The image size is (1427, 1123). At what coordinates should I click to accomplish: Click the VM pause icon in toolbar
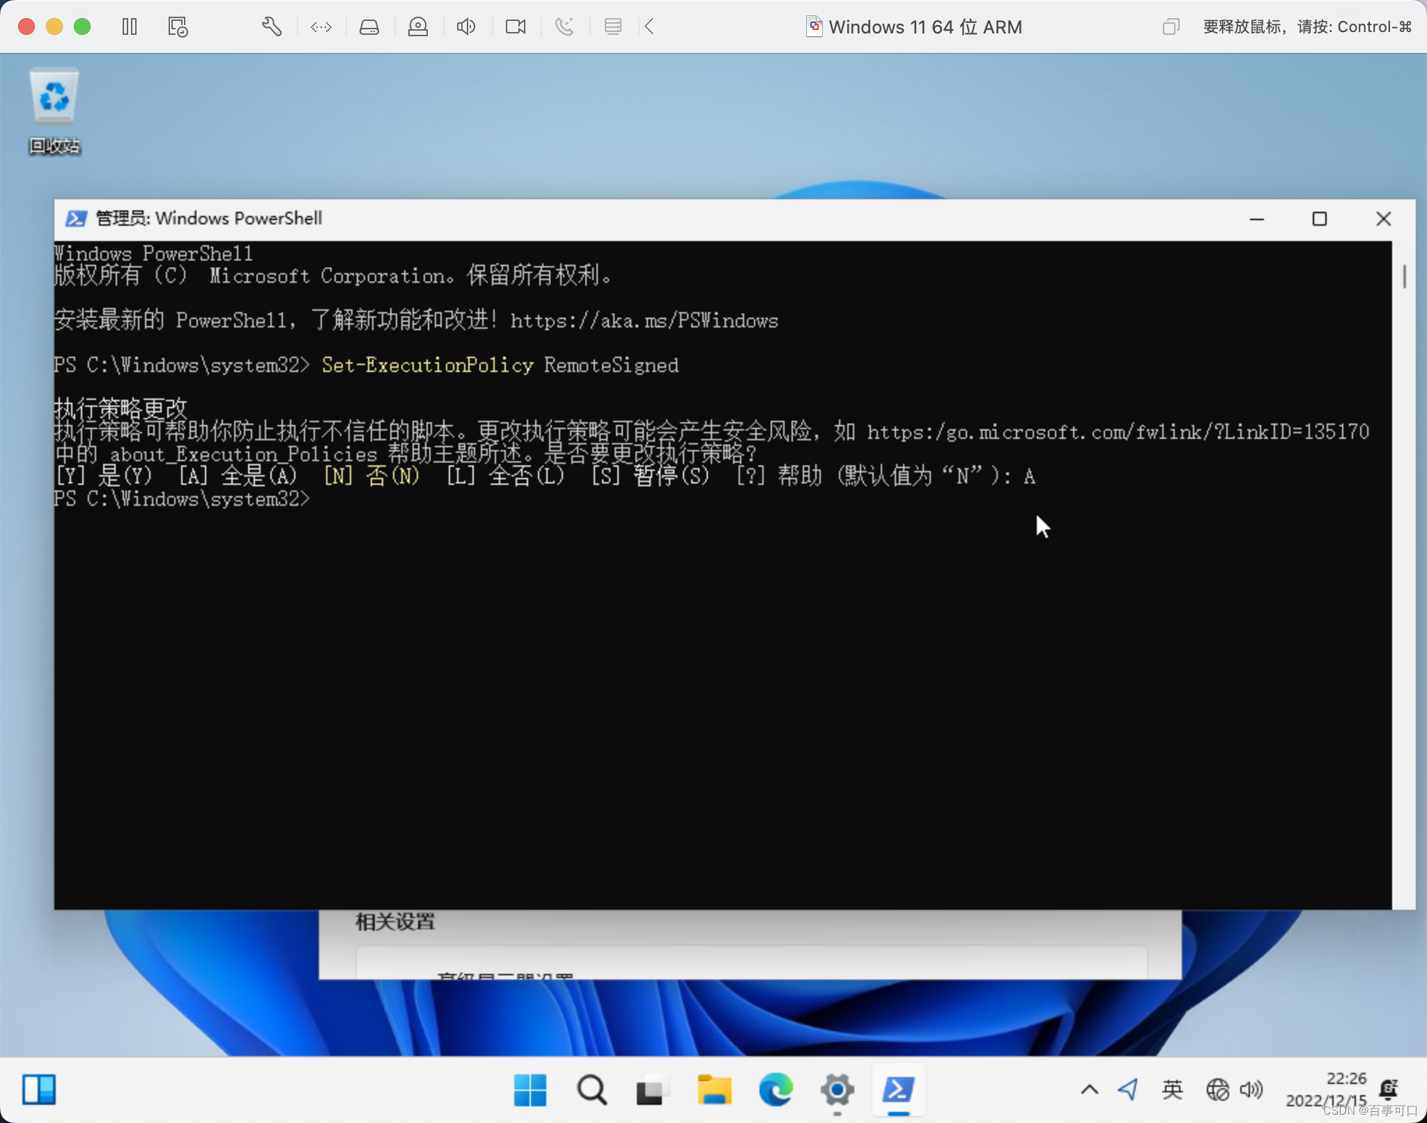130,27
